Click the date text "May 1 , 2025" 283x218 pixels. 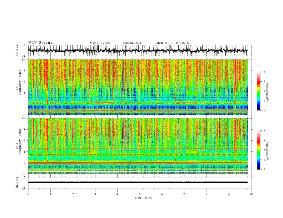pos(100,43)
